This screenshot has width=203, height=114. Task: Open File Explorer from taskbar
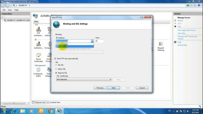point(23,111)
